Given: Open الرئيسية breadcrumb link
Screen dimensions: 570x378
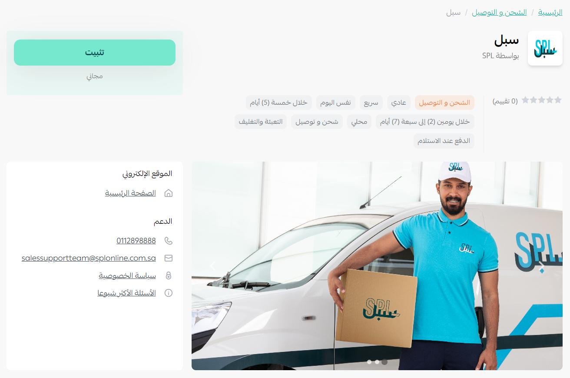Looking at the screenshot, I should [550, 12].
